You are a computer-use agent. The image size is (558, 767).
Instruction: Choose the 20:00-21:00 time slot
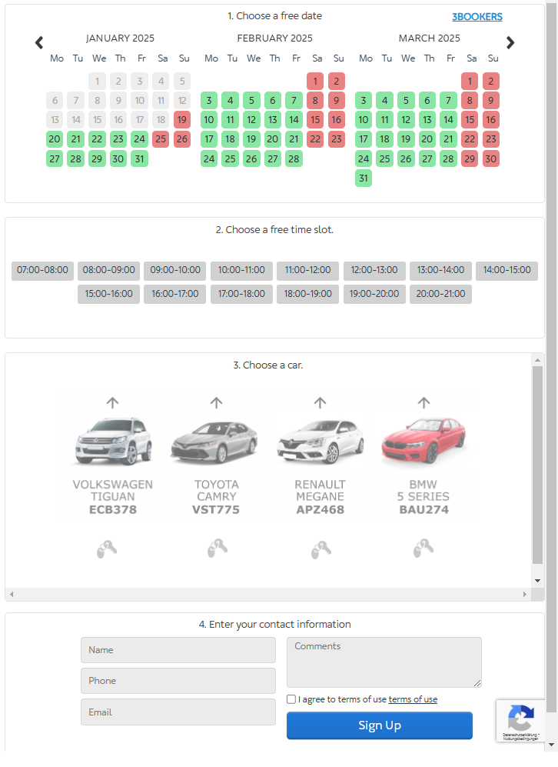click(440, 294)
